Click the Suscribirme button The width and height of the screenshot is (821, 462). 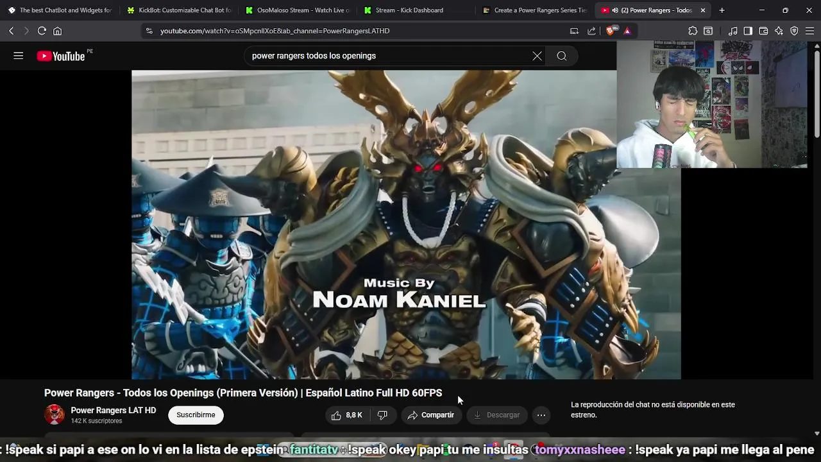click(196, 415)
